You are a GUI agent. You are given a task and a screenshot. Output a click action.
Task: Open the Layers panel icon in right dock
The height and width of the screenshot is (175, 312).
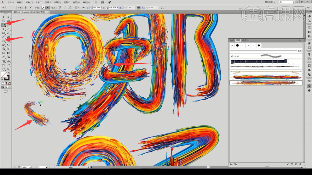(x=309, y=54)
